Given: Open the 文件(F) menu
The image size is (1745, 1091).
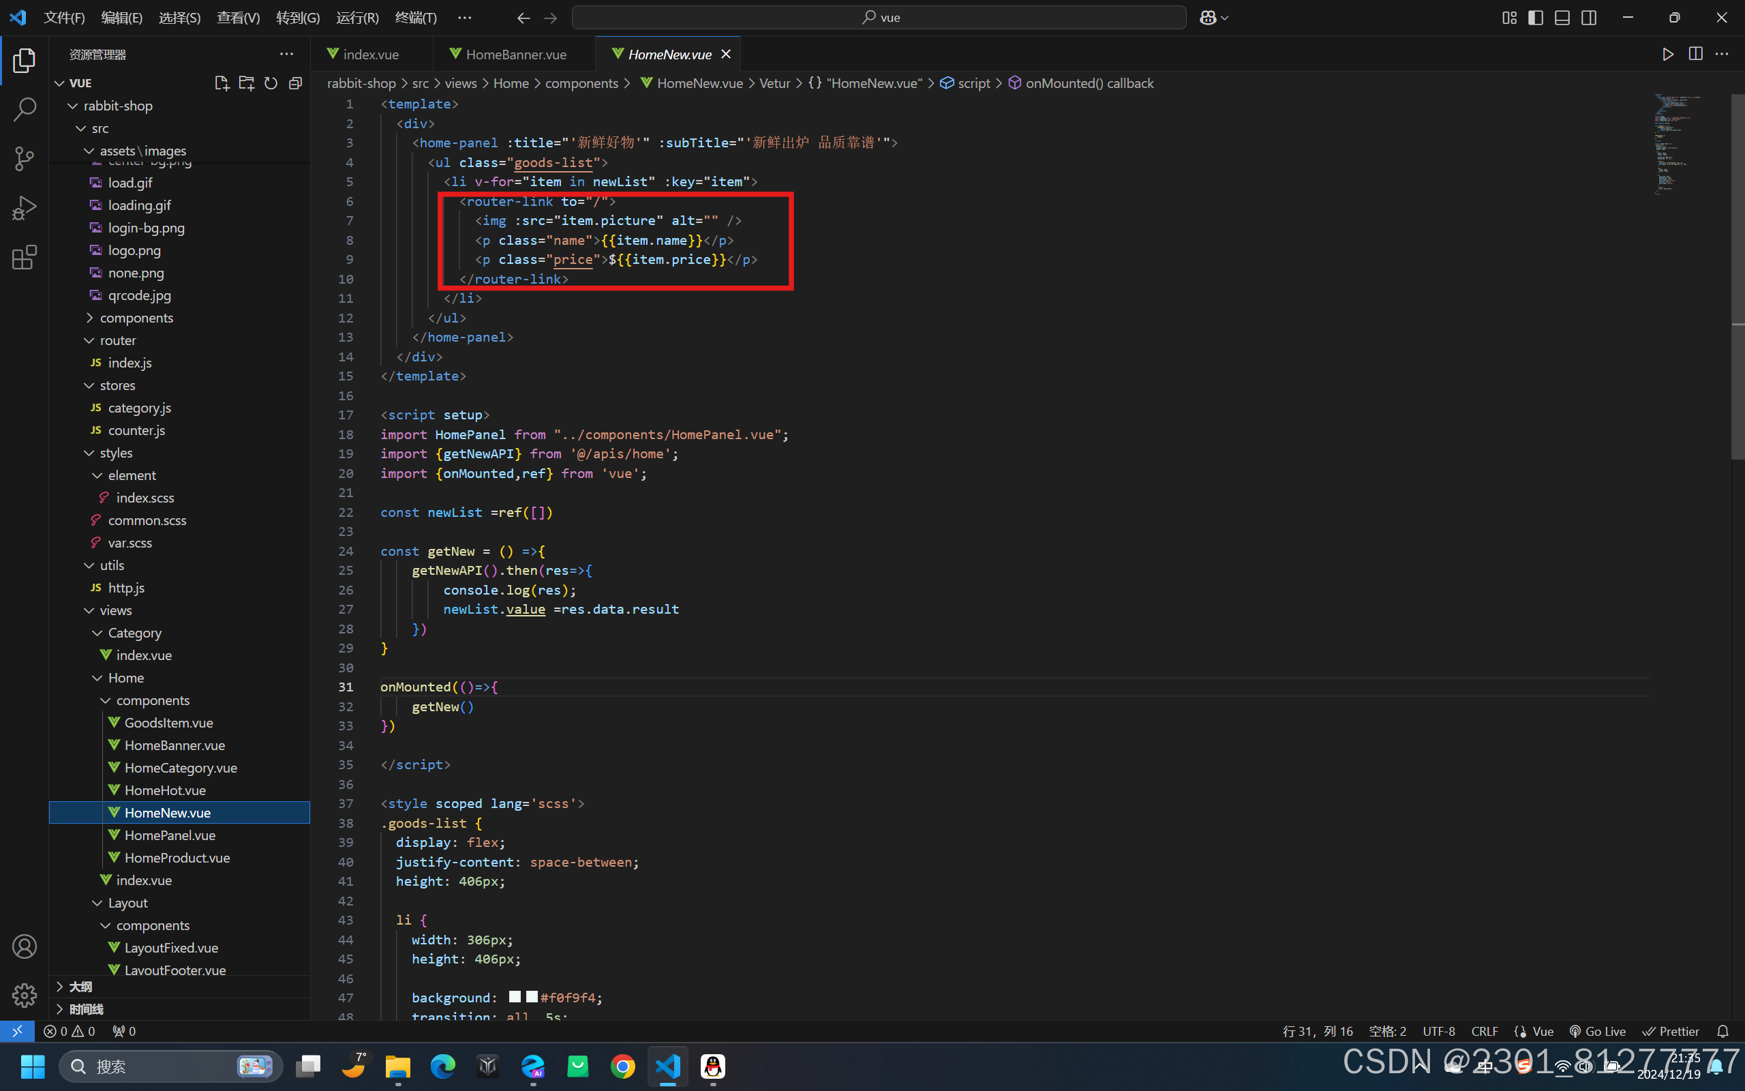Looking at the screenshot, I should (x=64, y=17).
